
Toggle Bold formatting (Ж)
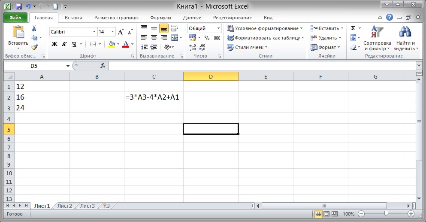54,44
